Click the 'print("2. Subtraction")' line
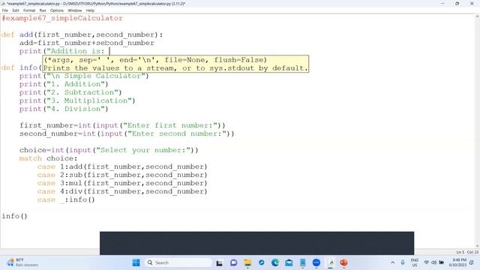 [x=70, y=92]
